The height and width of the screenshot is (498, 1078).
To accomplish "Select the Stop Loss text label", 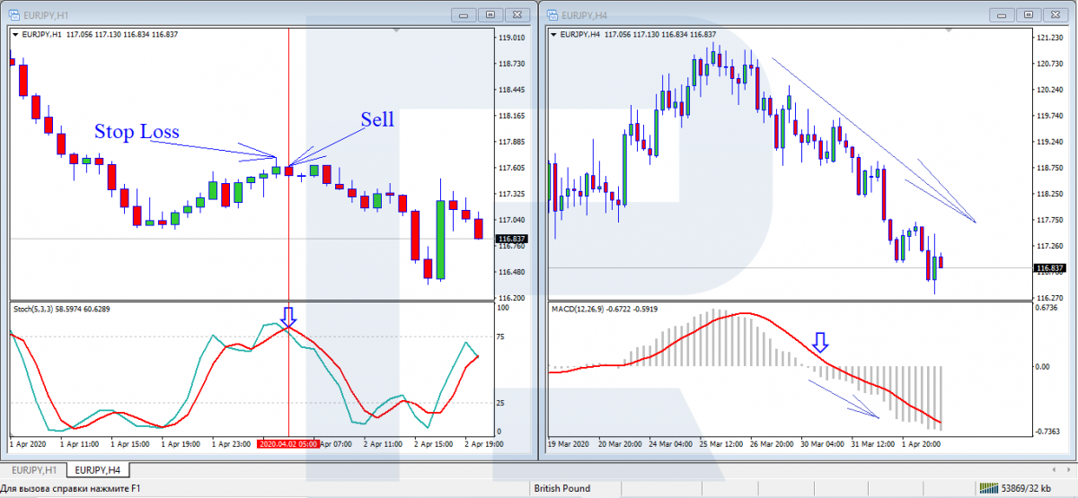I will (137, 132).
